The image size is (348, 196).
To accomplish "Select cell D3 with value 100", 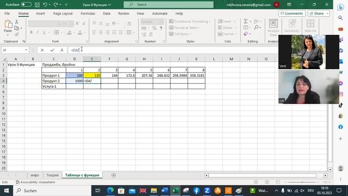I will (x=74, y=76).
